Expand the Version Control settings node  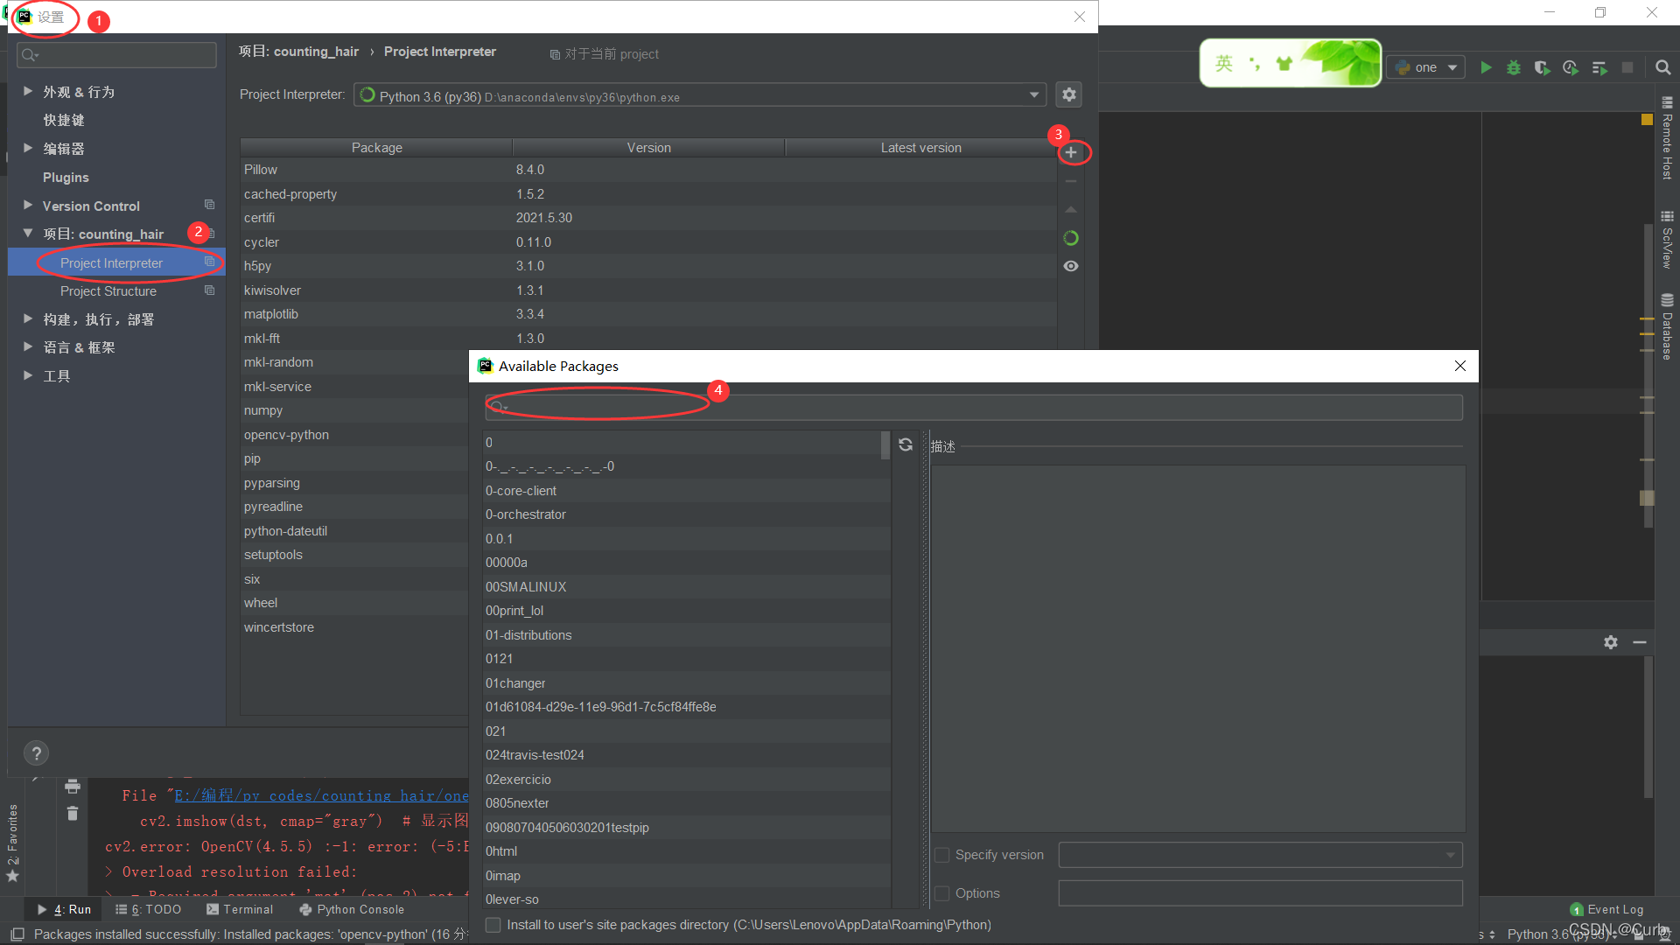coord(28,206)
